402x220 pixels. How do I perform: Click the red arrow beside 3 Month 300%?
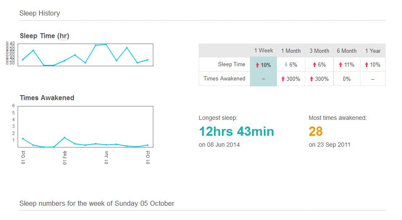[x=312, y=79]
